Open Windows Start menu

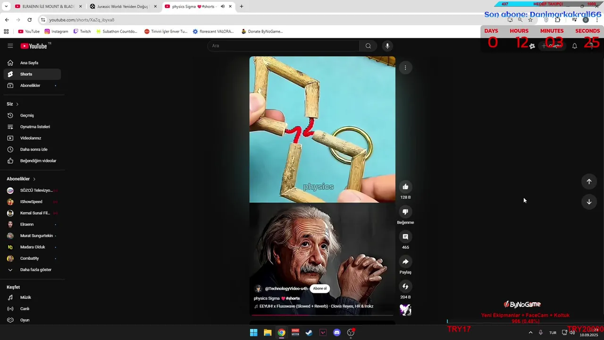pos(253,332)
